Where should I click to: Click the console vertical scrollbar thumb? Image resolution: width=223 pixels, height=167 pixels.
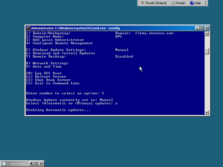[207, 51]
